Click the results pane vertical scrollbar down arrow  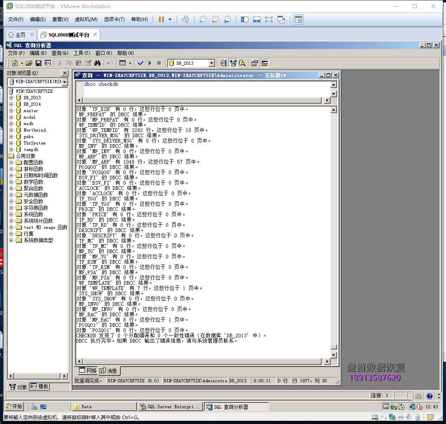point(333,355)
